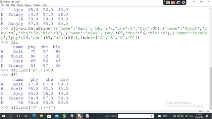The width and height of the screenshot is (212, 119).
Task: Open the Debug menu
Action: [x=20, y=5]
